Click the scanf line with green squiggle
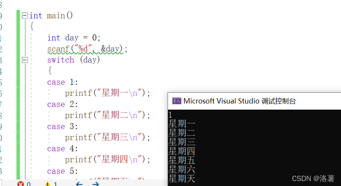Screen dimensions: 341x186 pyautogui.click(x=87, y=49)
